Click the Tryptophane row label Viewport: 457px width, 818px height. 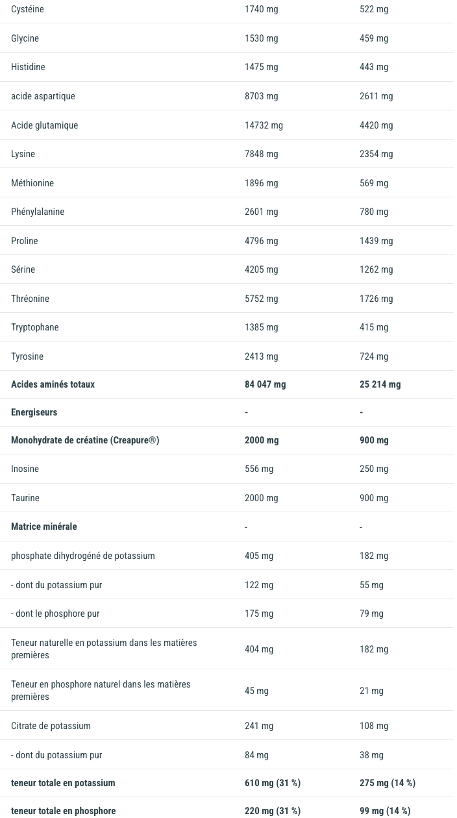tap(35, 327)
